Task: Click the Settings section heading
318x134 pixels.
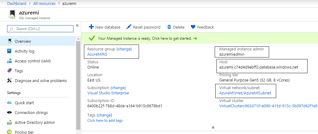Action: 14,93
